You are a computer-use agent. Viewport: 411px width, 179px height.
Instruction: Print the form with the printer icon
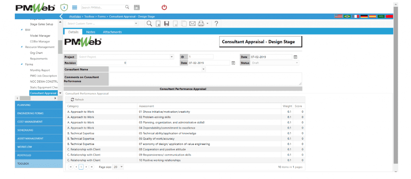pyautogui.click(x=201, y=24)
